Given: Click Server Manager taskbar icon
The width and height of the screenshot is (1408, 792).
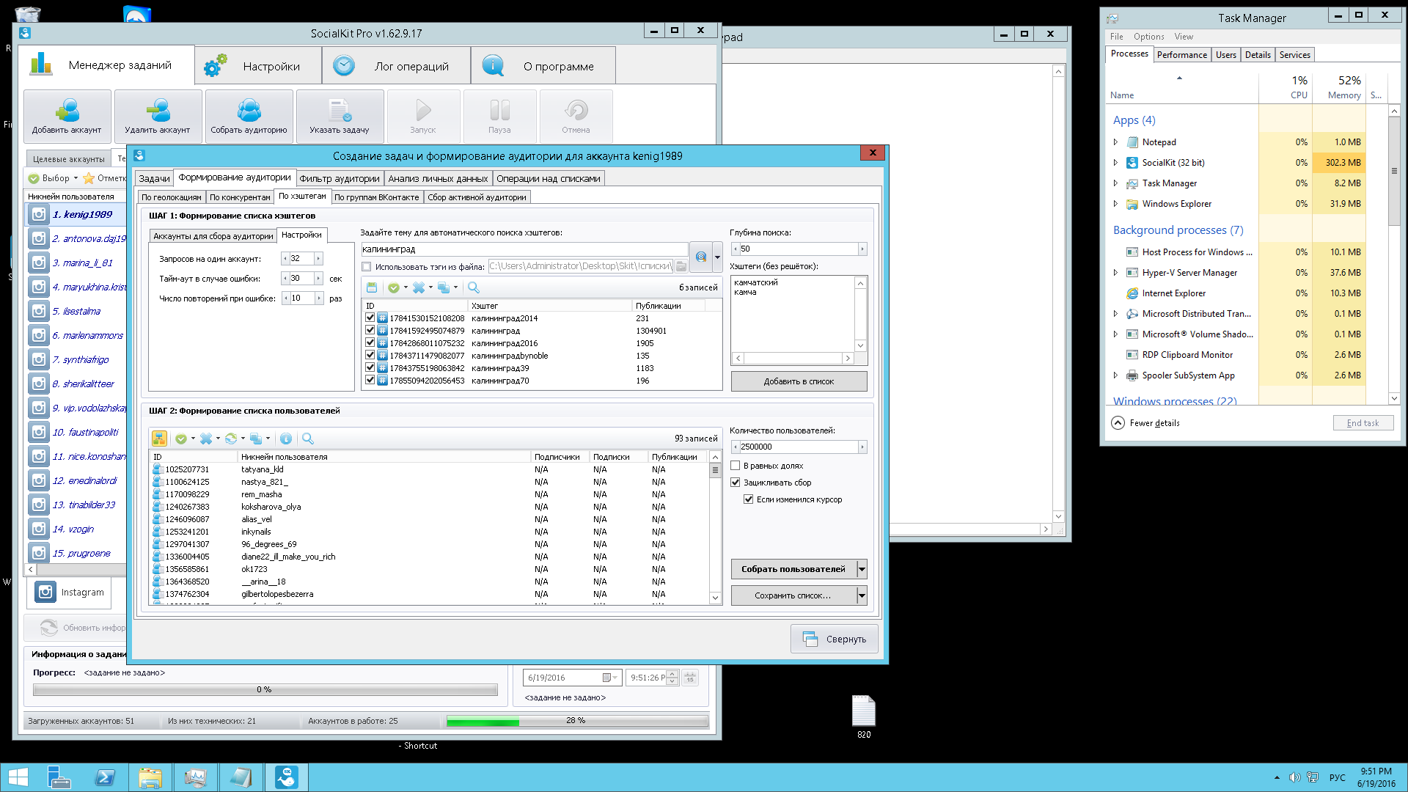Looking at the screenshot, I should point(59,777).
